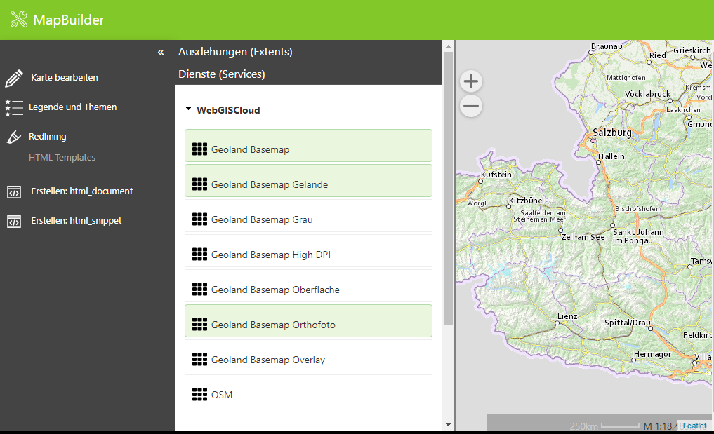Click the Wörgl label on the map
Screen dimensions: 714x434
point(476,203)
